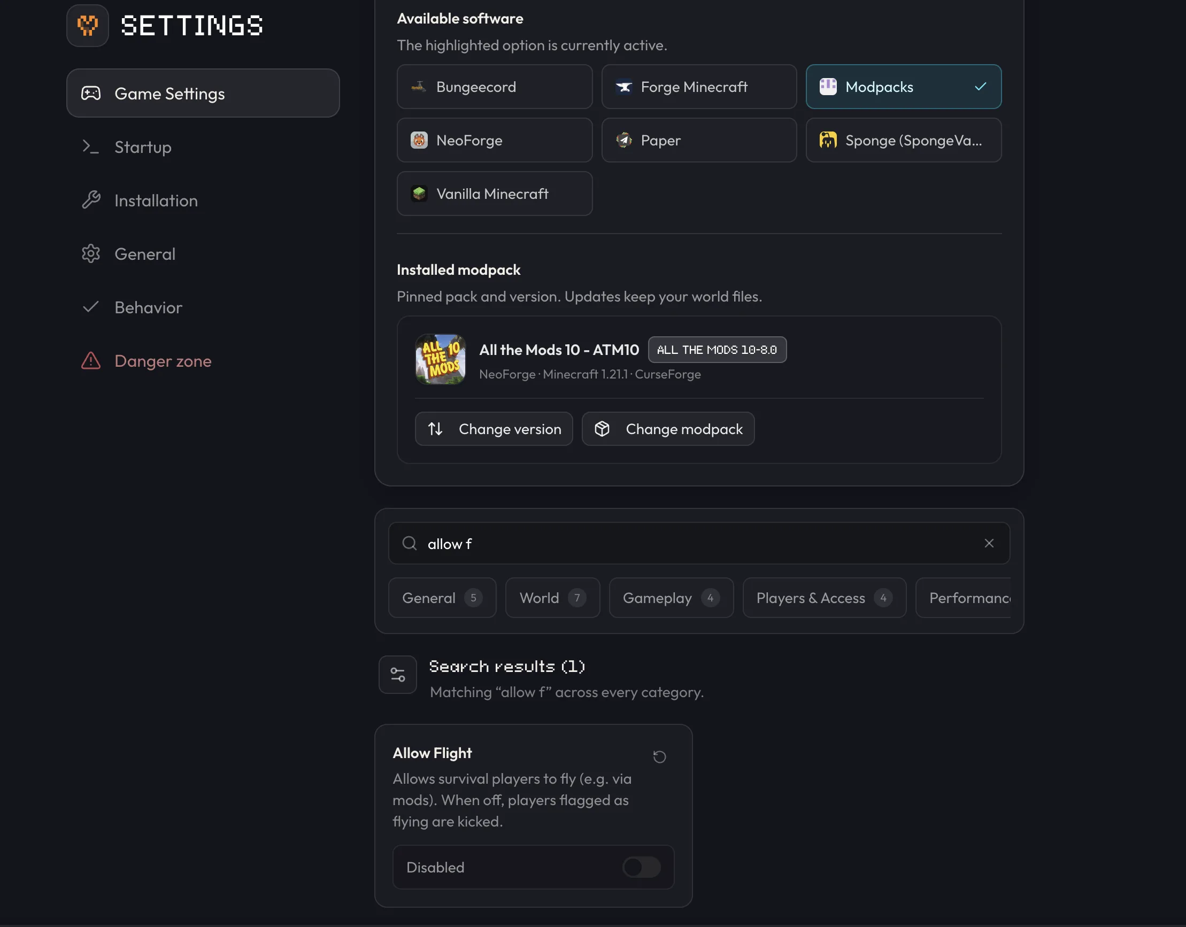The width and height of the screenshot is (1186, 927).
Task: Click the orange heart logo icon
Action: point(88,26)
